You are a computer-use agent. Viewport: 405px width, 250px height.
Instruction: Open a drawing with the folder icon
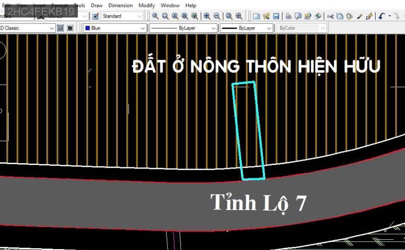pos(266,16)
